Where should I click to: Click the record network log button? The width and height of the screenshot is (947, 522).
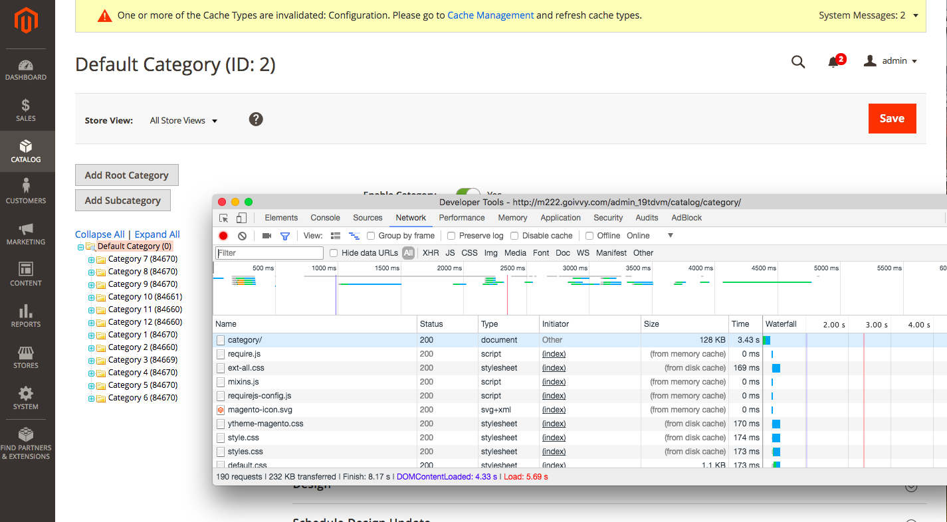[223, 236]
